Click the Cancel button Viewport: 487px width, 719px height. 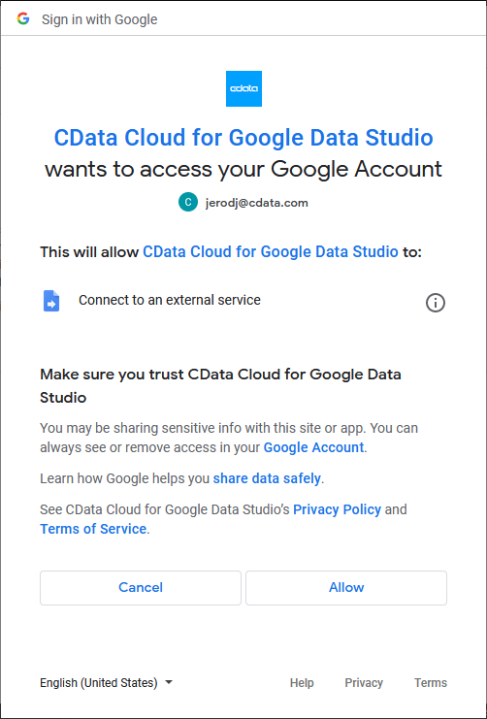coord(141,587)
